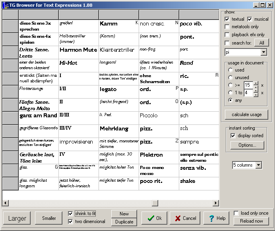Select the legato expression cell

pos(119,92)
